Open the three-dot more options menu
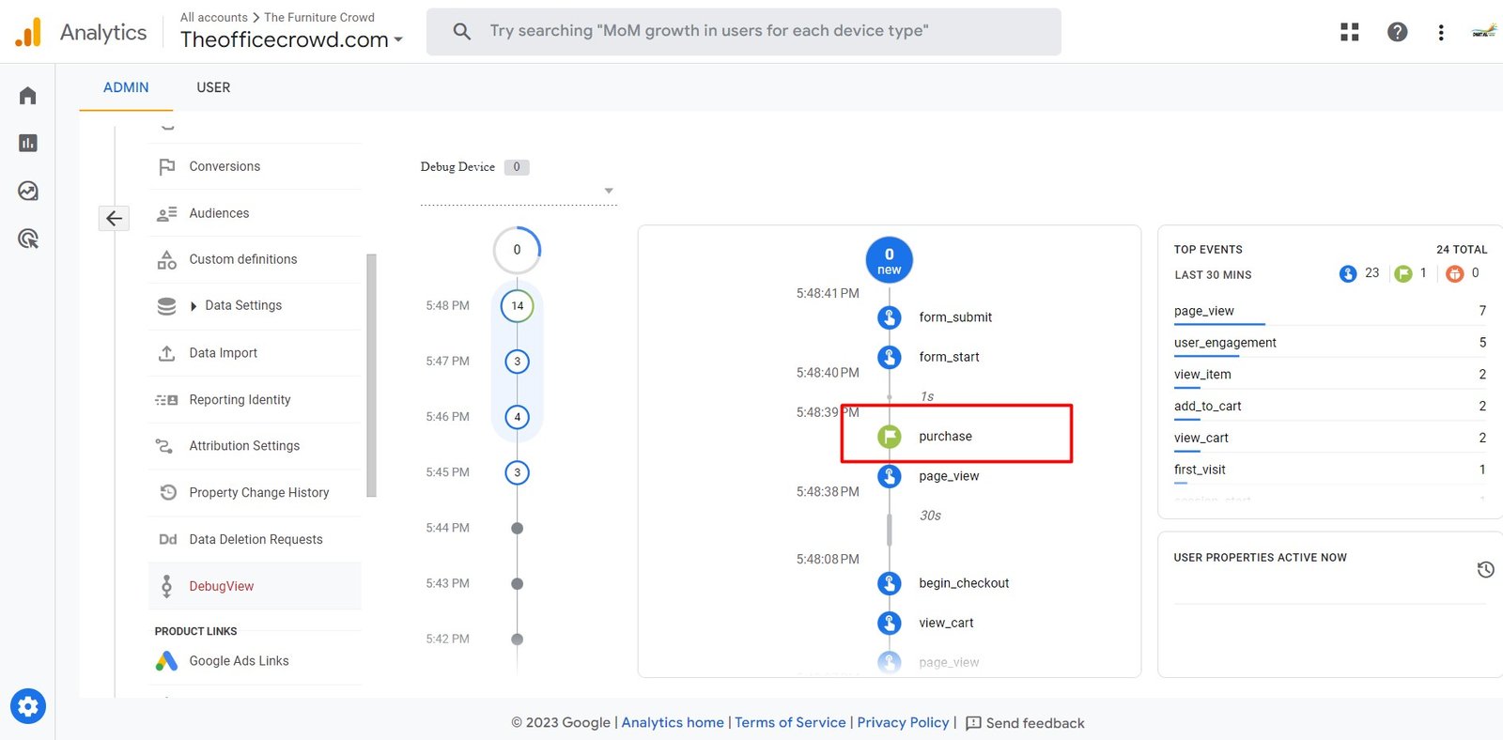 pos(1441,32)
